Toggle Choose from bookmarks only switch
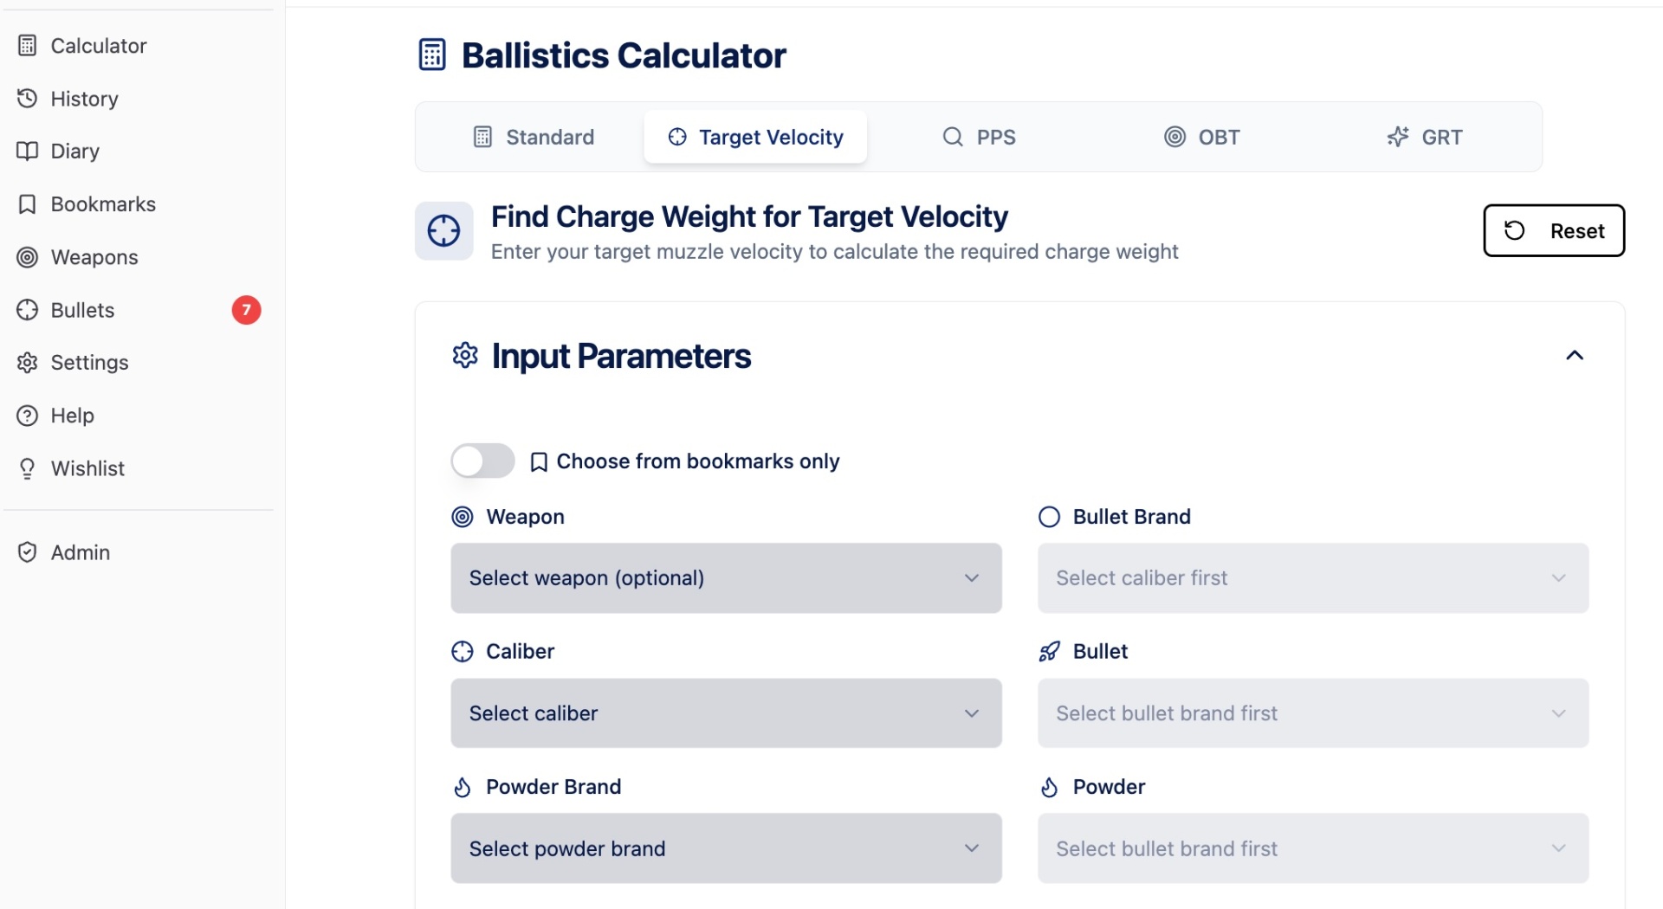 [x=482, y=461]
